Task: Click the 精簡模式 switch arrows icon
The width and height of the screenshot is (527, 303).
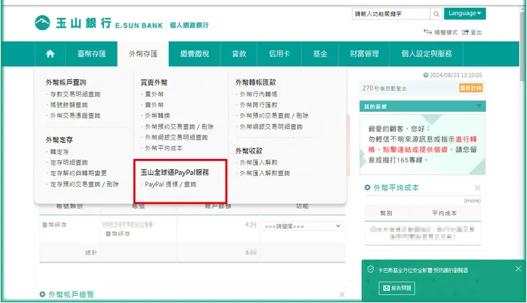Action: click(427, 32)
